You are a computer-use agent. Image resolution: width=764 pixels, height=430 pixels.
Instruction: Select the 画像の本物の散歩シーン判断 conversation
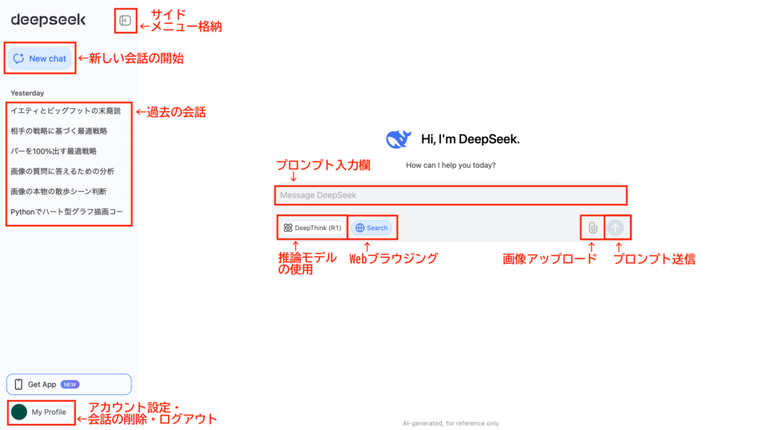click(59, 191)
